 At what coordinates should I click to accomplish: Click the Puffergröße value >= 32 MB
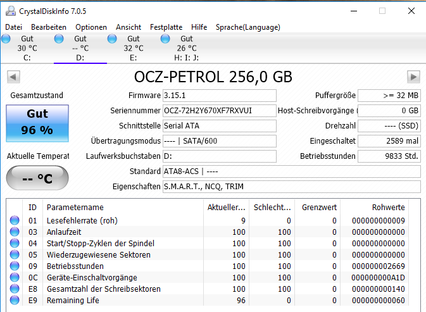coord(389,96)
